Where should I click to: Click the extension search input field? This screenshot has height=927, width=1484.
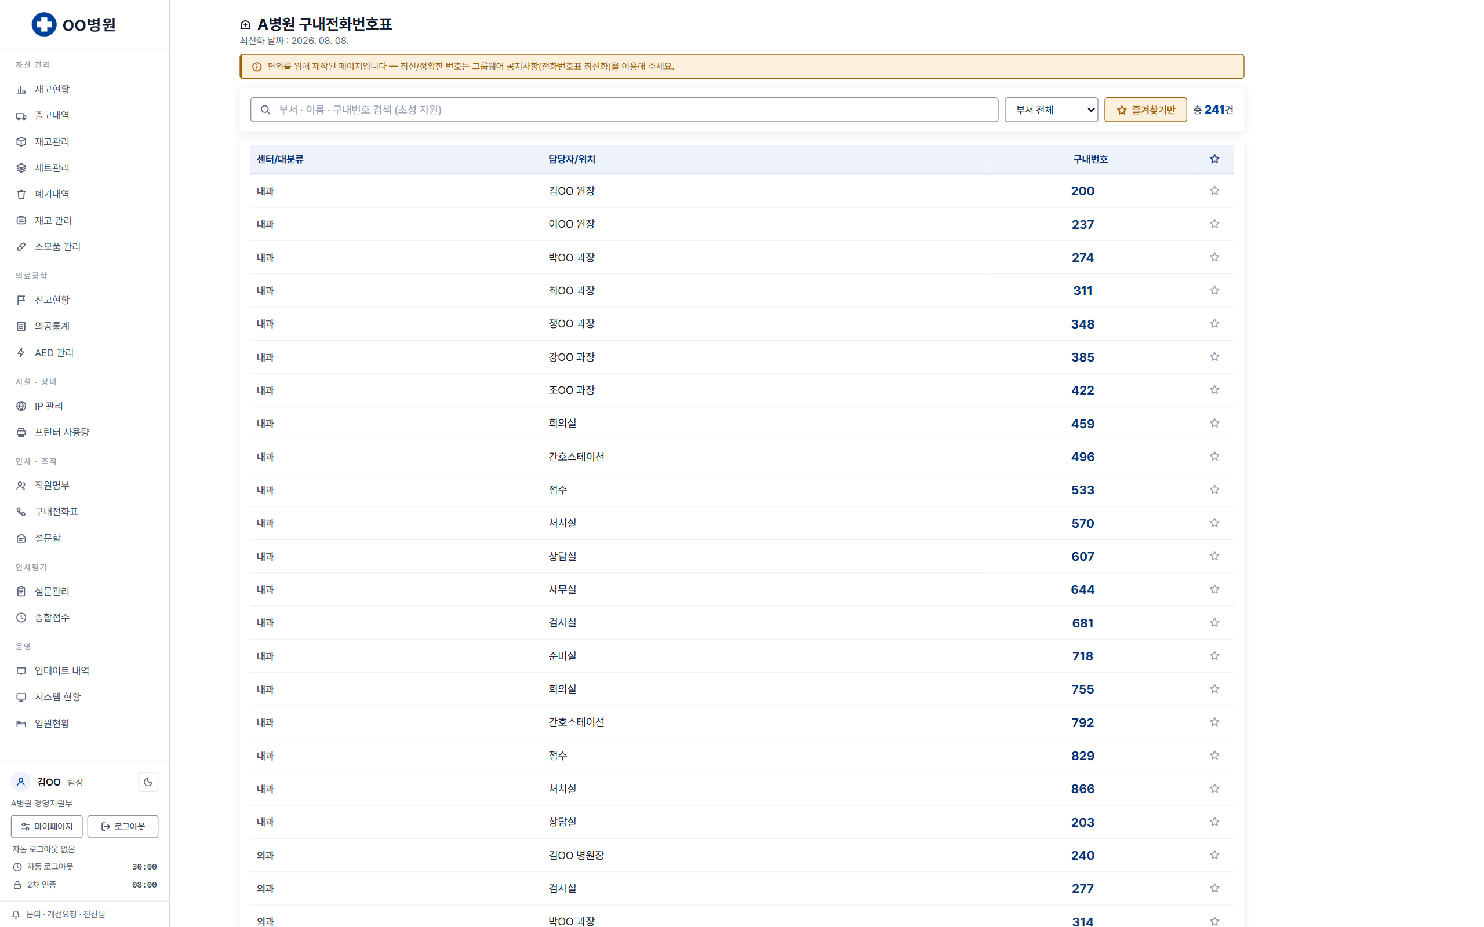(x=624, y=110)
